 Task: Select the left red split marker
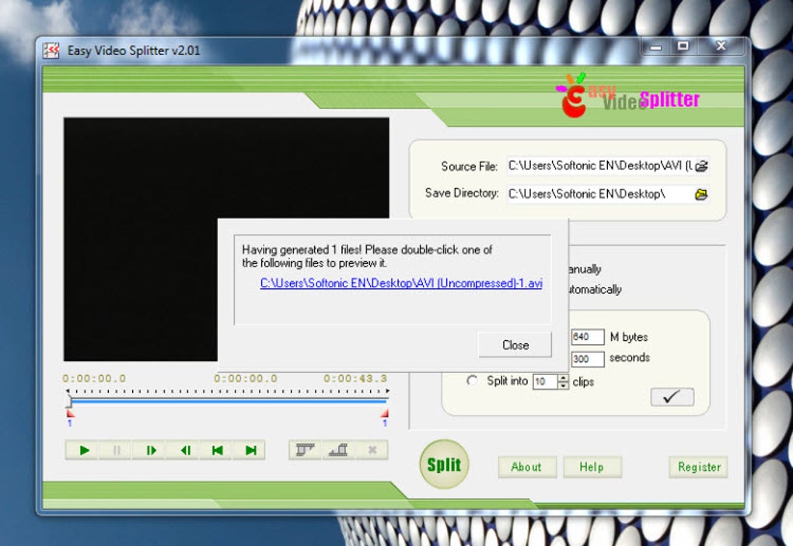point(70,414)
